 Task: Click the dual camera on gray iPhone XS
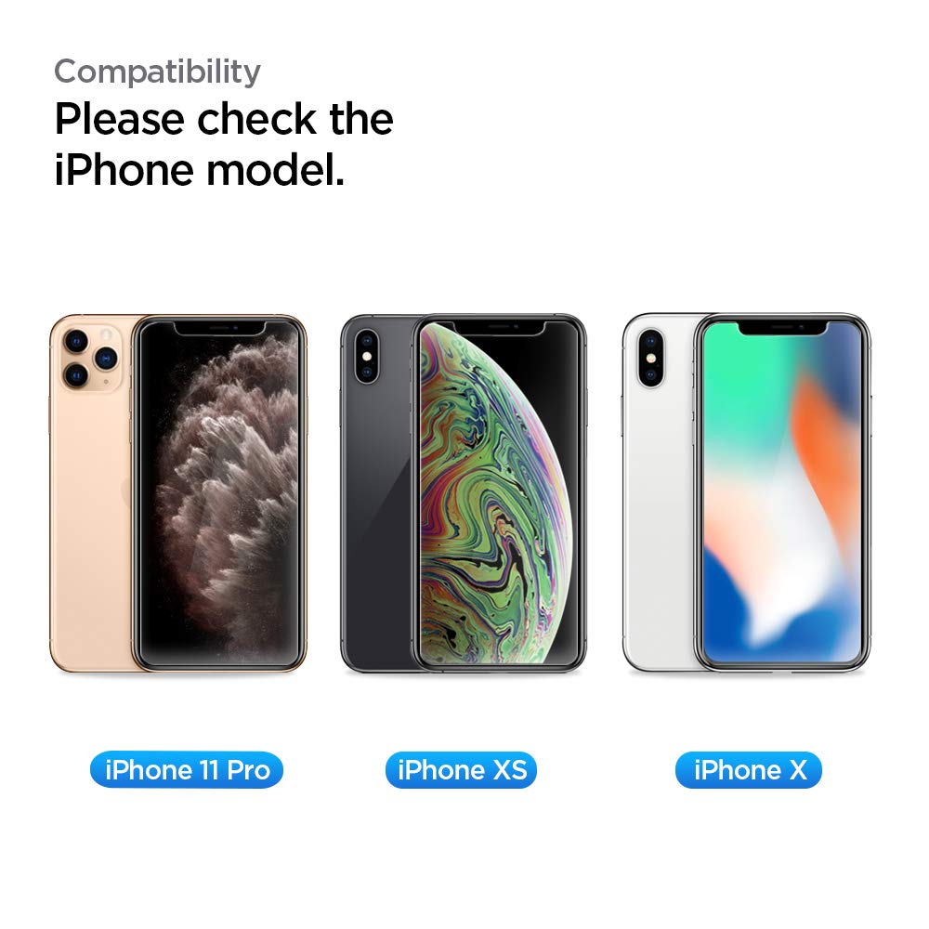coord(367,356)
